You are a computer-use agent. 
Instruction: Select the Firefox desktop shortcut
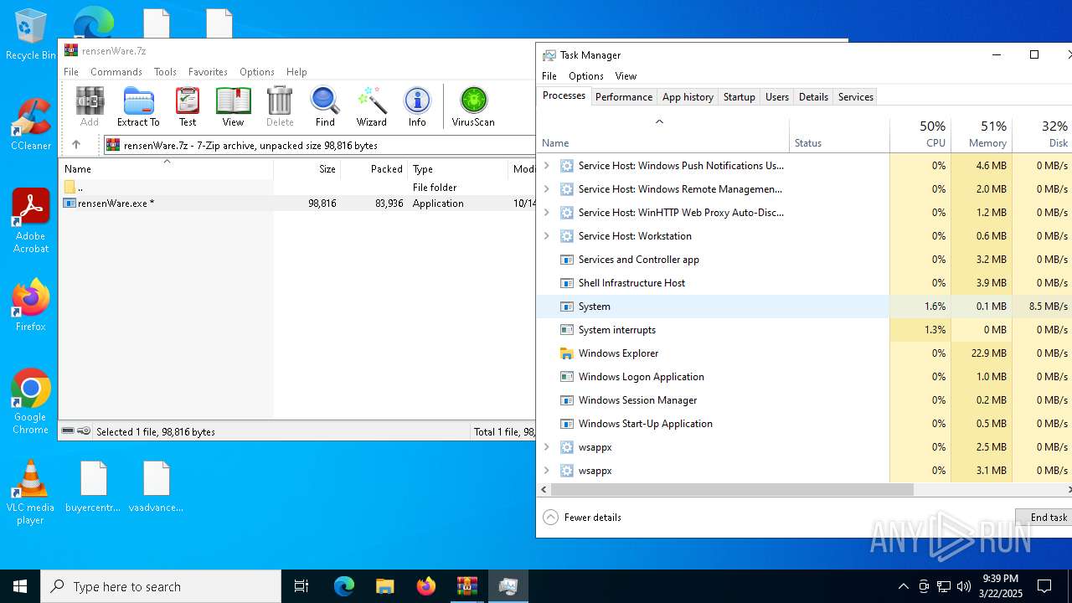(x=30, y=306)
